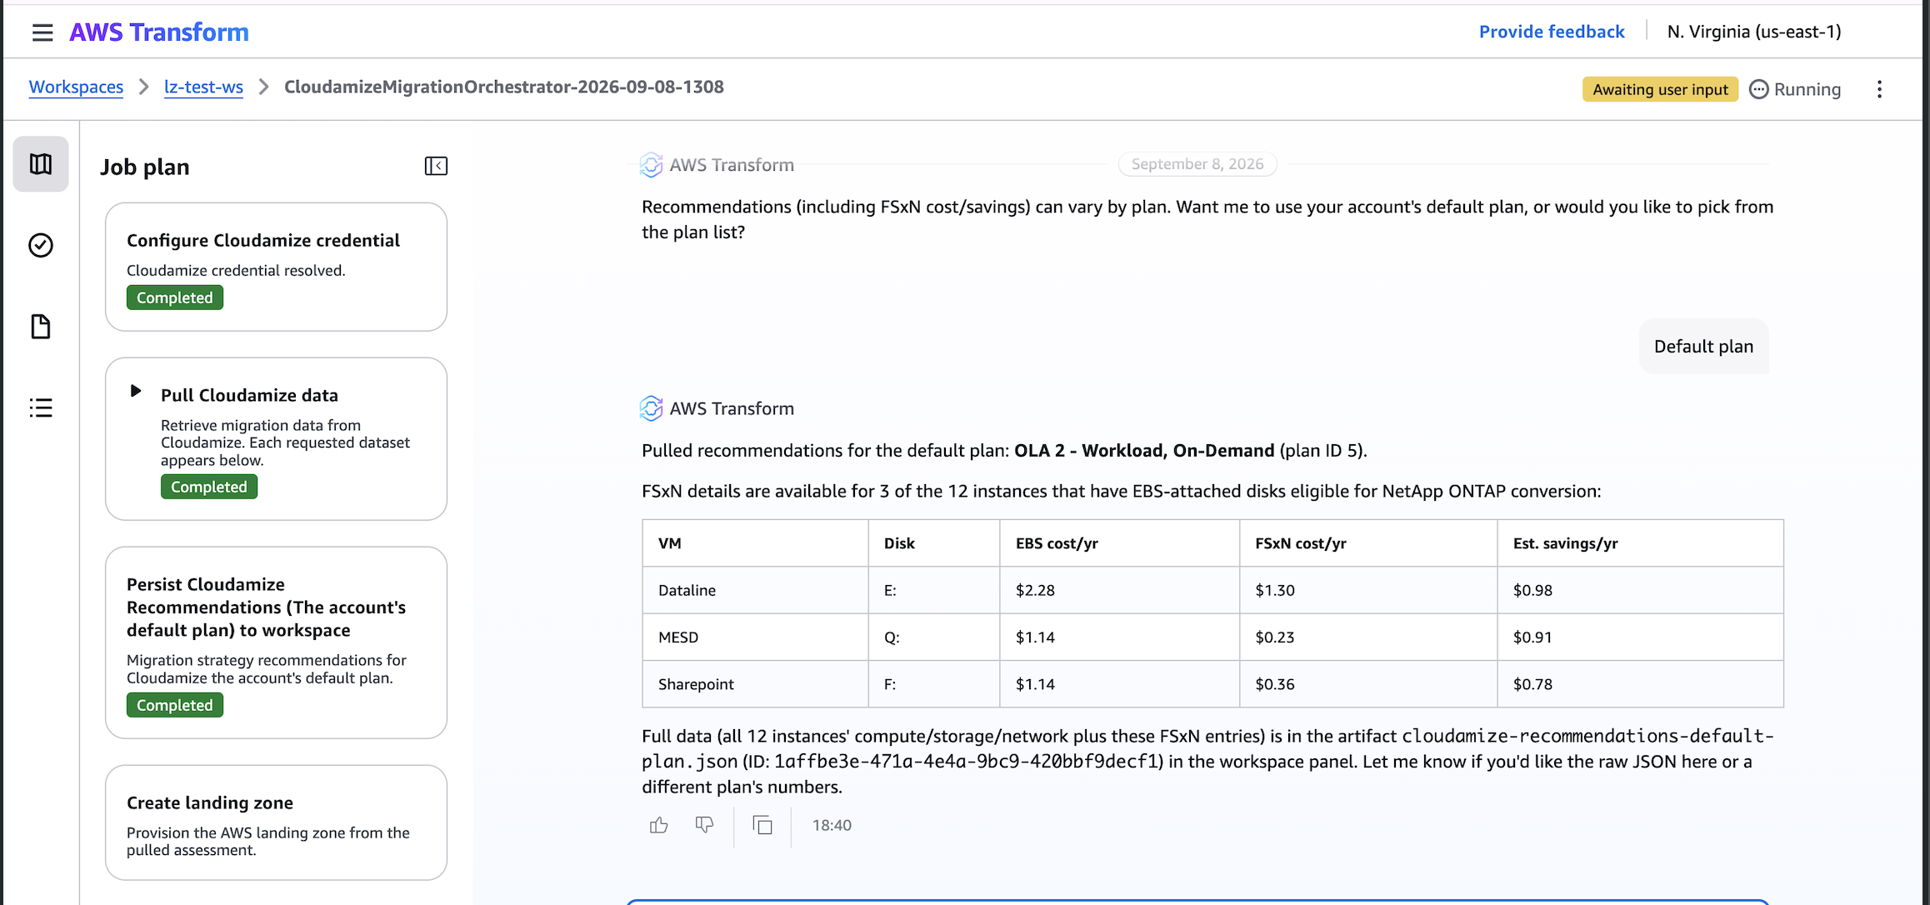Open the vertical three-dot job options menu

(x=1879, y=89)
